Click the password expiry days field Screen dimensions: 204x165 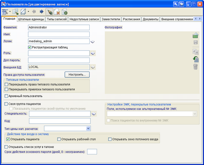[x=92, y=152]
